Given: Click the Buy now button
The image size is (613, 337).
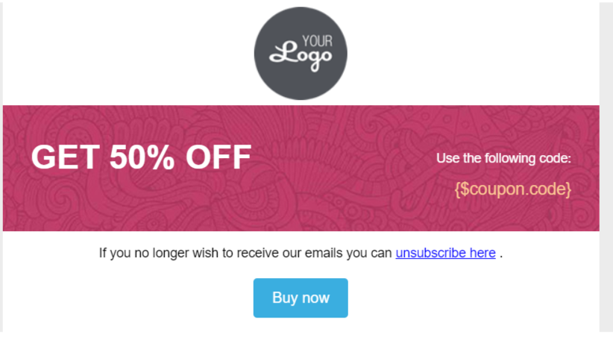Looking at the screenshot, I should 301,298.
